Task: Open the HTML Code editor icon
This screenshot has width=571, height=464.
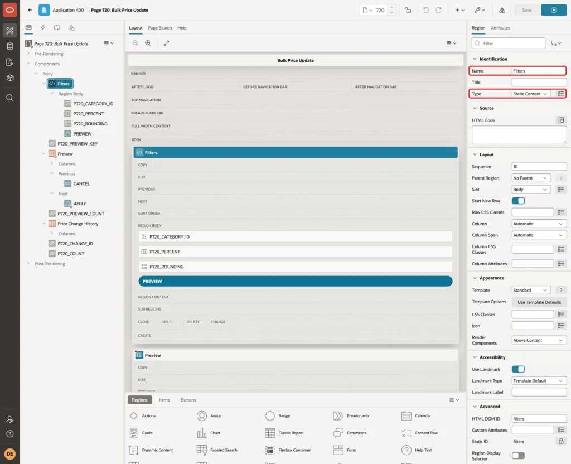Action: point(561,120)
